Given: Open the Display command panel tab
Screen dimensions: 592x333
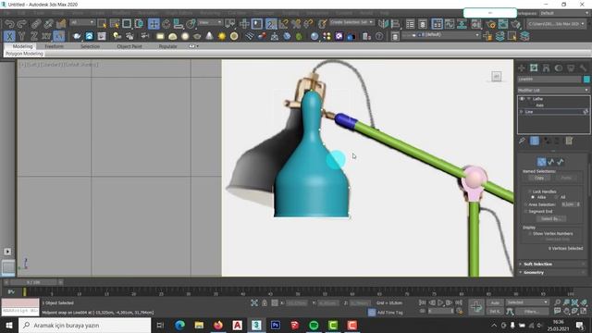Looking at the screenshot, I should coord(571,68).
